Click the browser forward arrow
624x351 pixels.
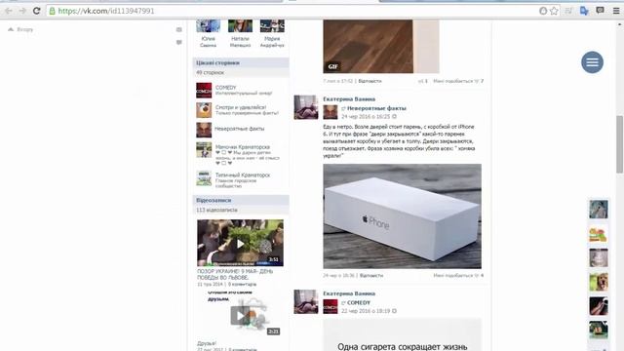(22, 11)
